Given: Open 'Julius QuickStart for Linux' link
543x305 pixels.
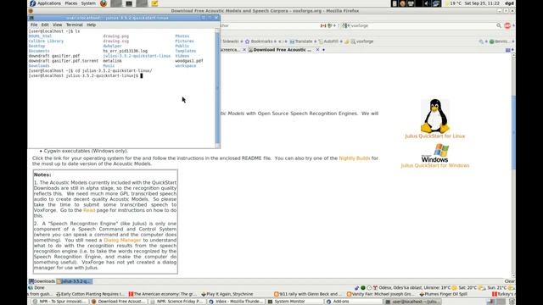Looking at the screenshot, I should point(435,136).
